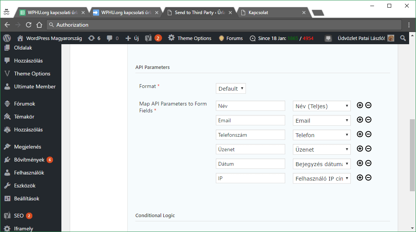Screen dimensions: 416x232
Task: Remove the IP parameter mapping row
Action: 368,178
